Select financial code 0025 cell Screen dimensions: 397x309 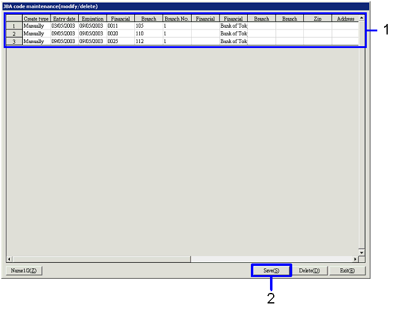pos(121,41)
